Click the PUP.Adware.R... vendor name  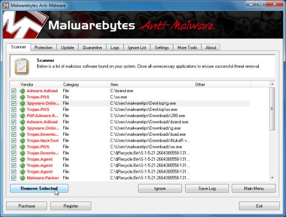coord(42,116)
